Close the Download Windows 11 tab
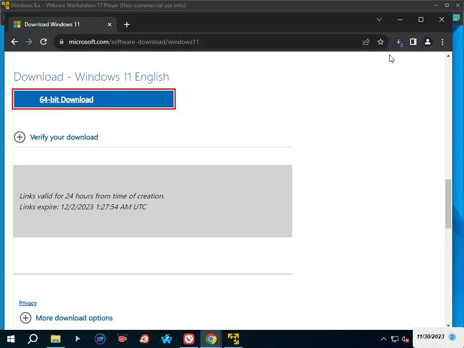 110,24
